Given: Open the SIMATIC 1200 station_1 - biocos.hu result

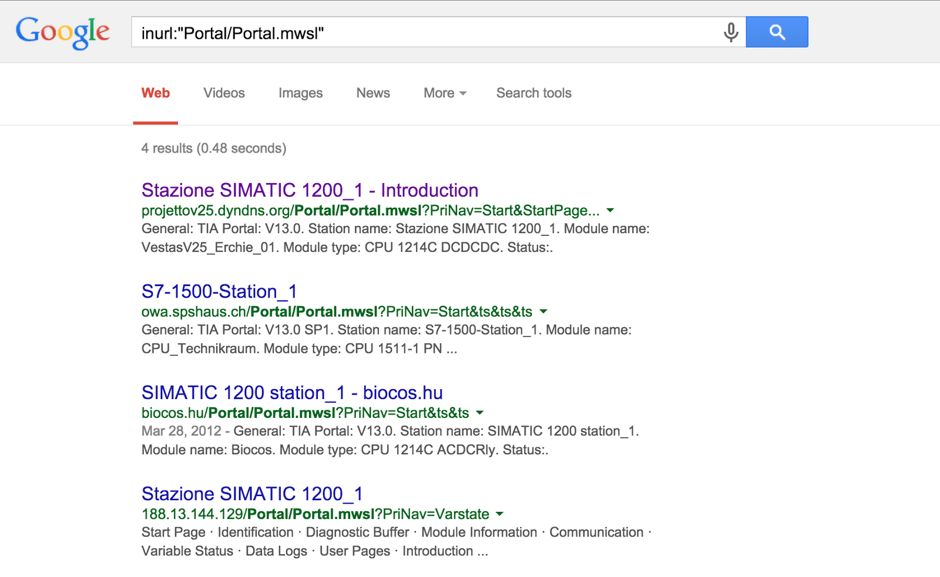Looking at the screenshot, I should [x=292, y=392].
